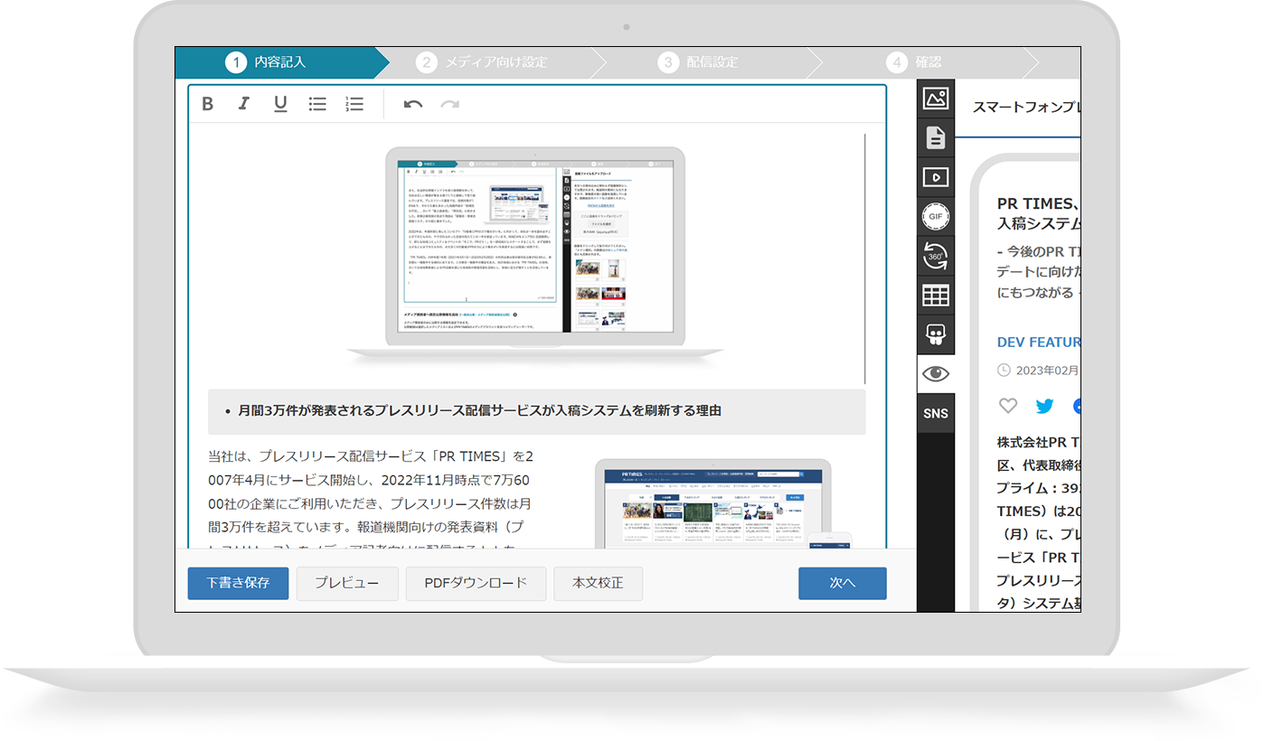Toggle bold formatting in the editor toolbar

tap(207, 104)
